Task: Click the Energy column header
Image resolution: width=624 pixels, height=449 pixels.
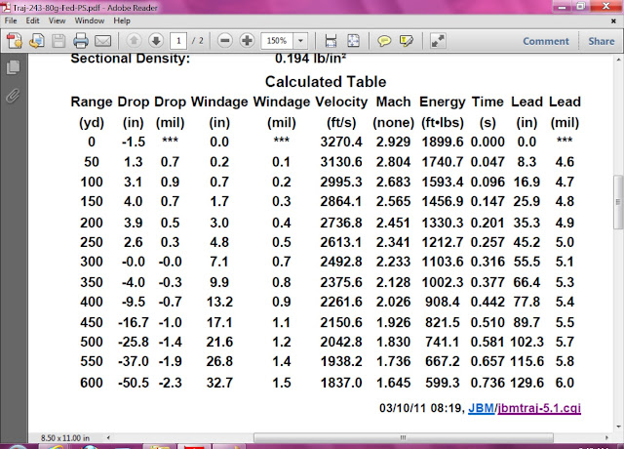Action: [x=442, y=102]
